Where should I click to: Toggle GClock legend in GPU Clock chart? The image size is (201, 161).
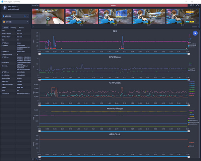tap(191, 146)
